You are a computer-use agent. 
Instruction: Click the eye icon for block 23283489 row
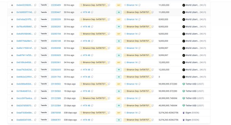click(12, 5)
